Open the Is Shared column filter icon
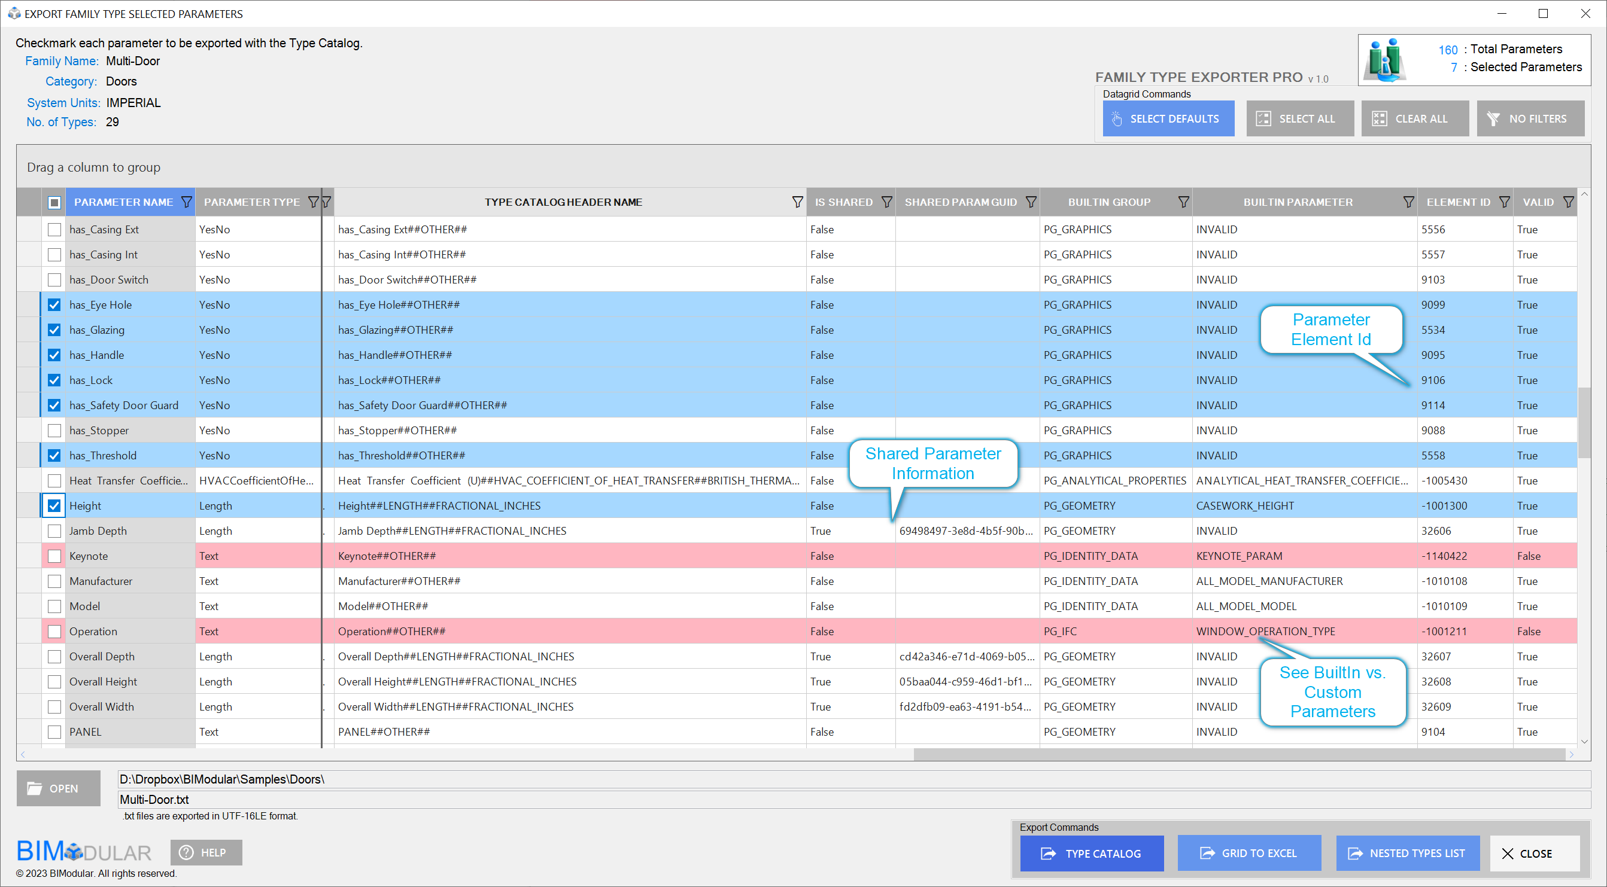This screenshot has height=887, width=1607. tap(886, 202)
